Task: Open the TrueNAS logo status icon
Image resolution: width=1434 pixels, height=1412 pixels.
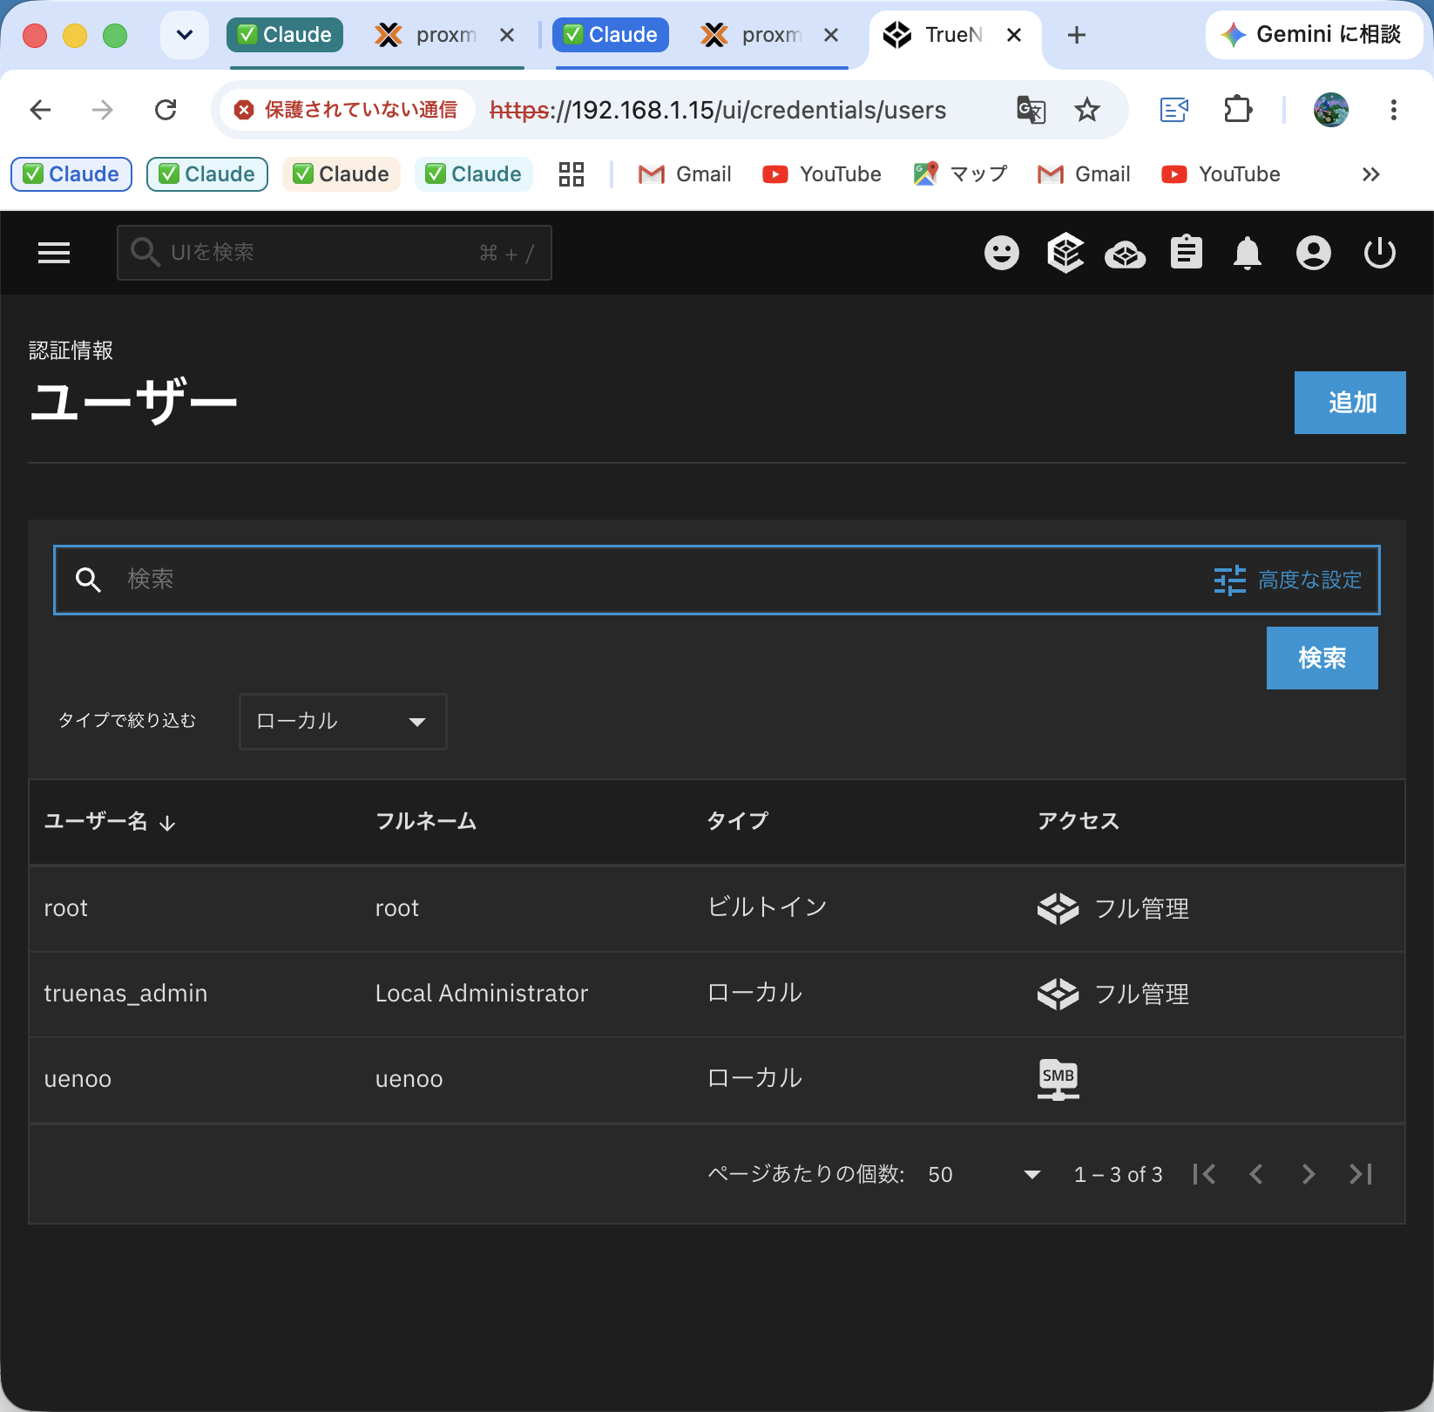Action: (1065, 254)
